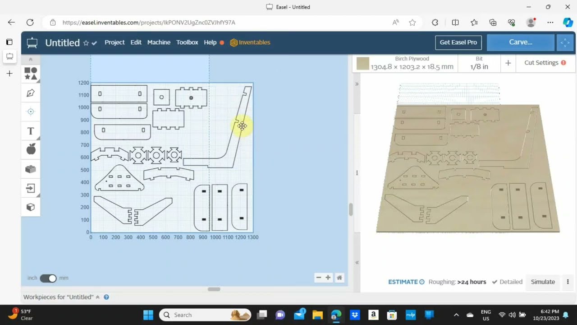The image size is (577, 325).
Task: Open the Toolbox menu
Action: (187, 42)
